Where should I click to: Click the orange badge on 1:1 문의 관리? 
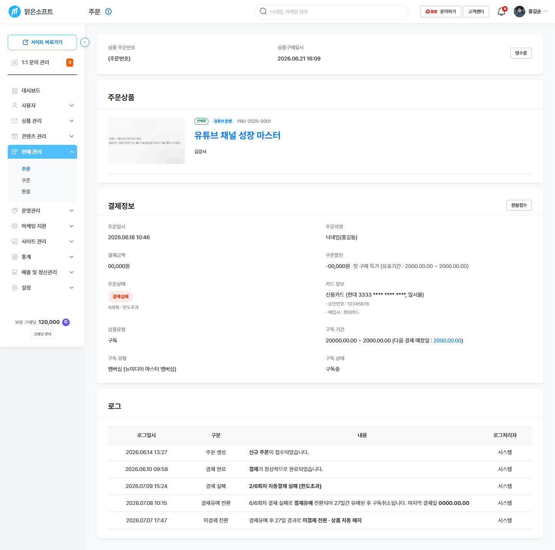[70, 62]
